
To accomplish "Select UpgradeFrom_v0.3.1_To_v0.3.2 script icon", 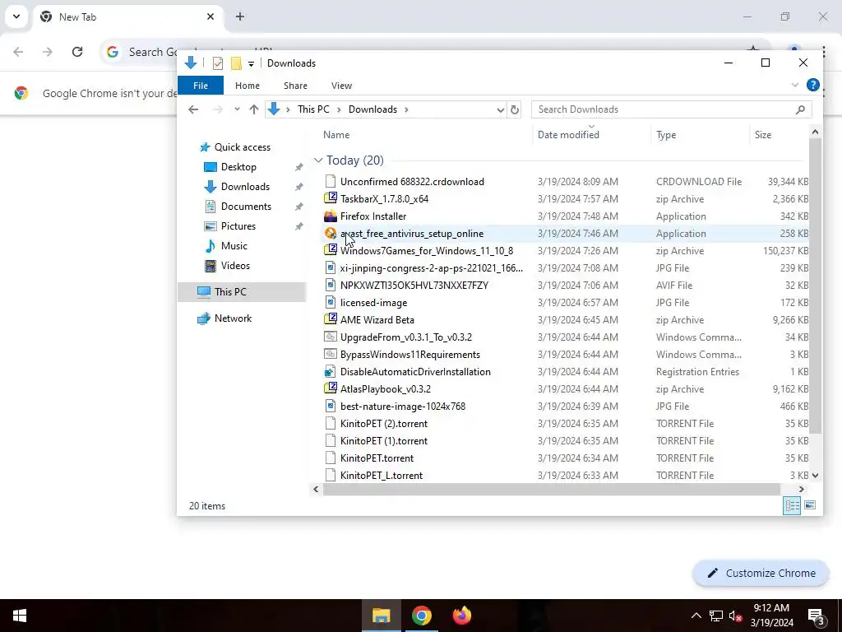I will click(x=331, y=337).
